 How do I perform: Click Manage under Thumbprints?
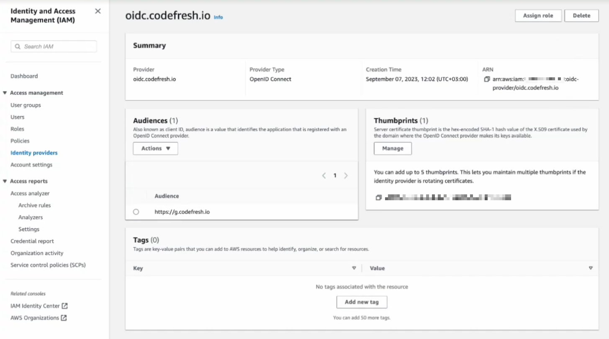click(393, 148)
